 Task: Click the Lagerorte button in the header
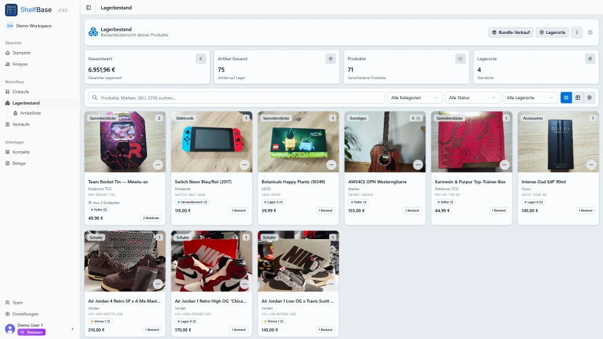[x=552, y=32]
